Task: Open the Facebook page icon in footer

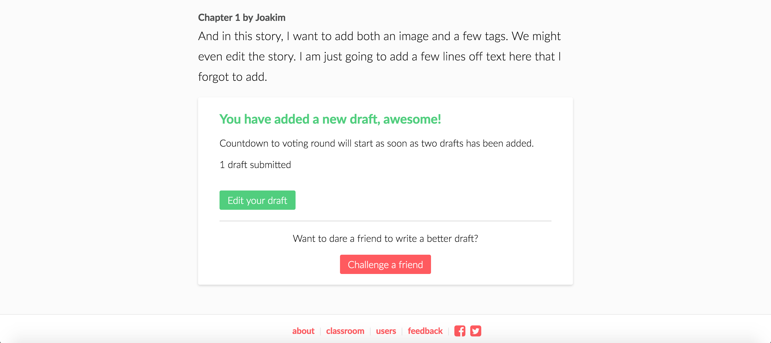Action: (x=460, y=331)
